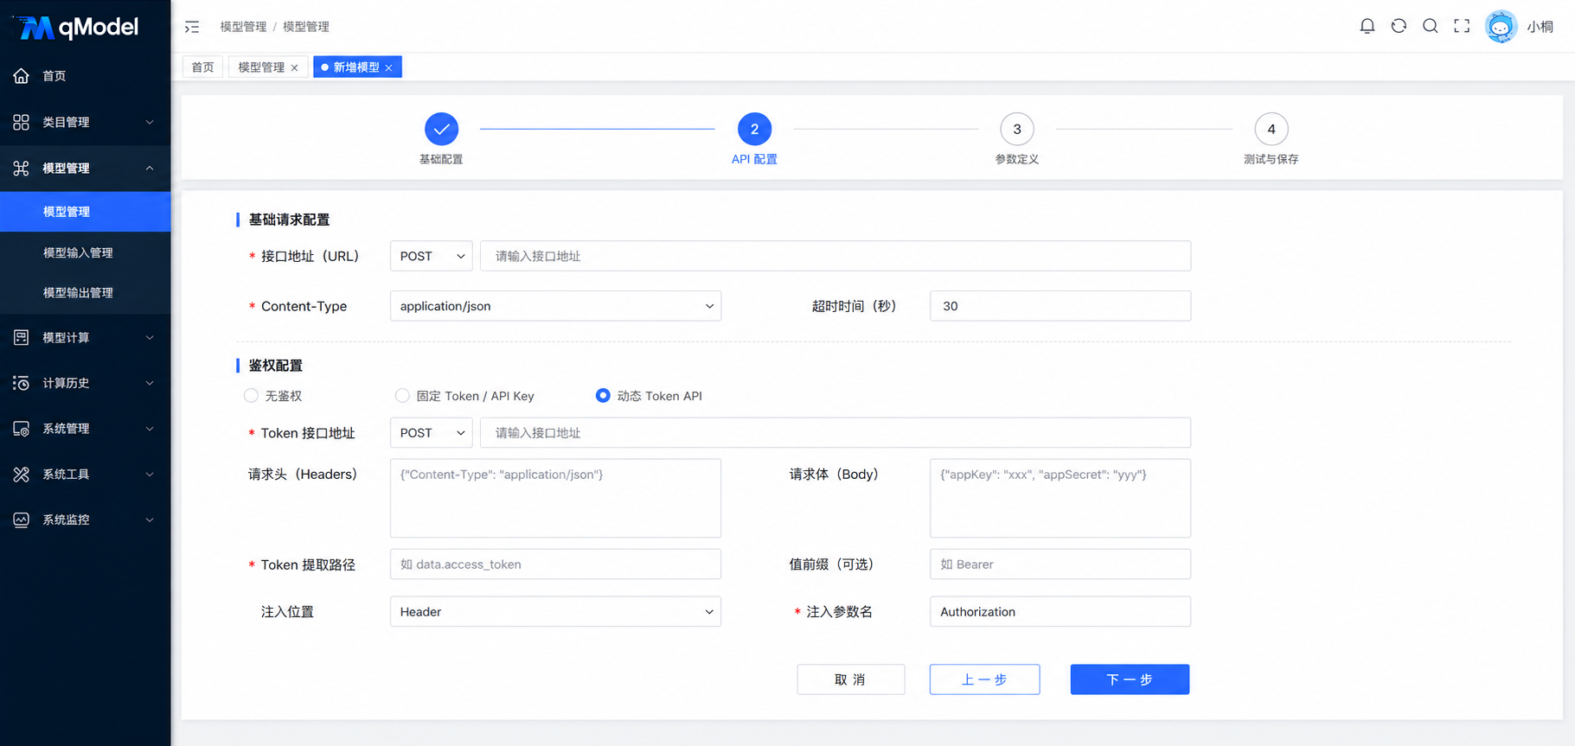Screen dimensions: 1575x746
Task: Switch to the 新增模型 page tab
Action: (x=356, y=67)
